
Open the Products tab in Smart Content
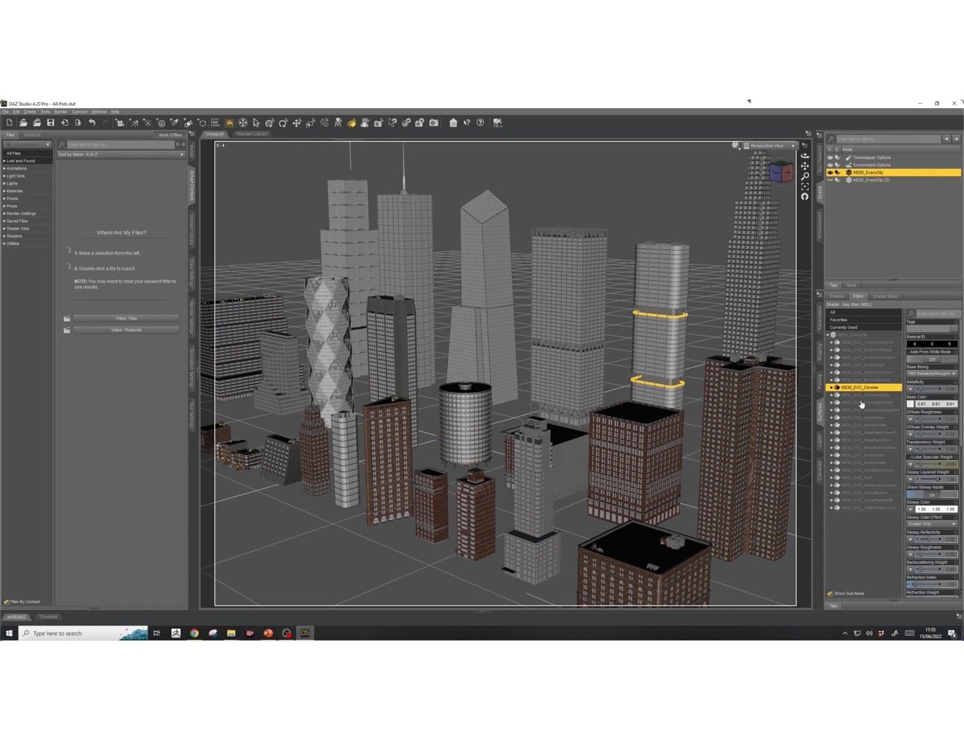pos(32,135)
